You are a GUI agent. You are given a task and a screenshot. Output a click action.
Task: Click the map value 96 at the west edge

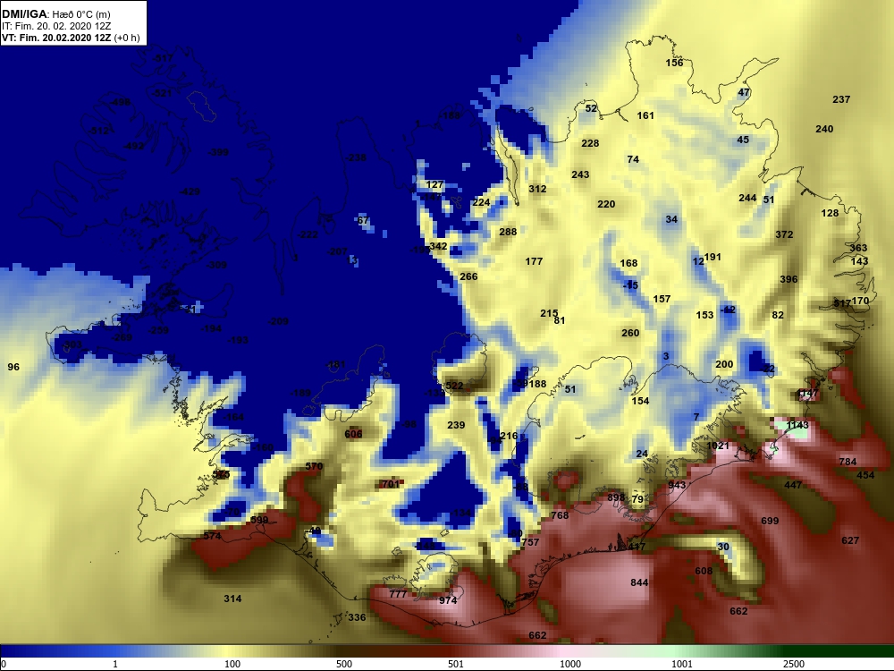coord(13,368)
